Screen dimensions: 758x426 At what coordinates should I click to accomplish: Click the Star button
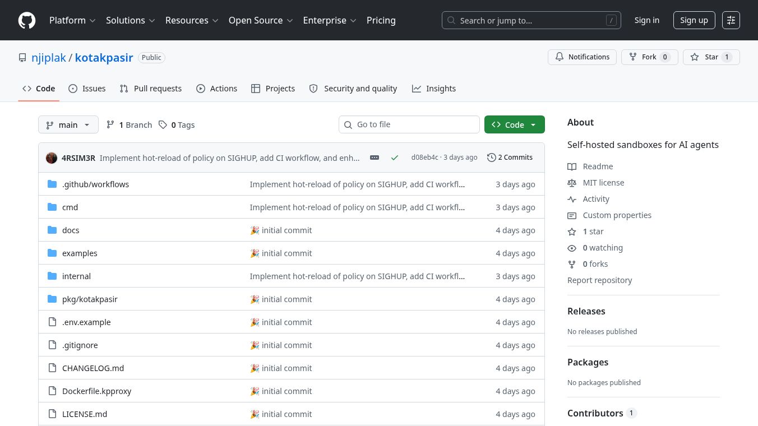click(x=711, y=57)
